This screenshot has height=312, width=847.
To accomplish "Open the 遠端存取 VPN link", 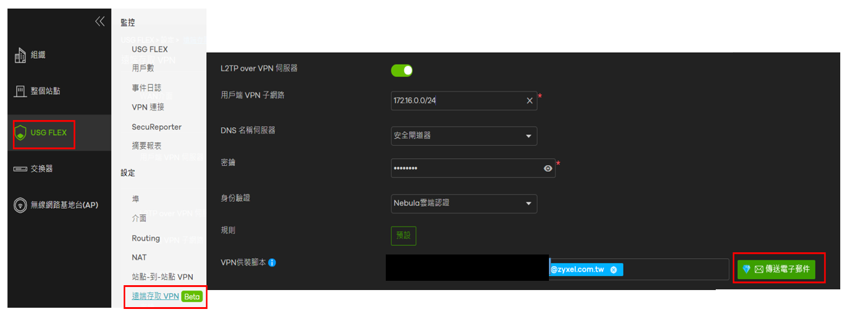I will 155,296.
